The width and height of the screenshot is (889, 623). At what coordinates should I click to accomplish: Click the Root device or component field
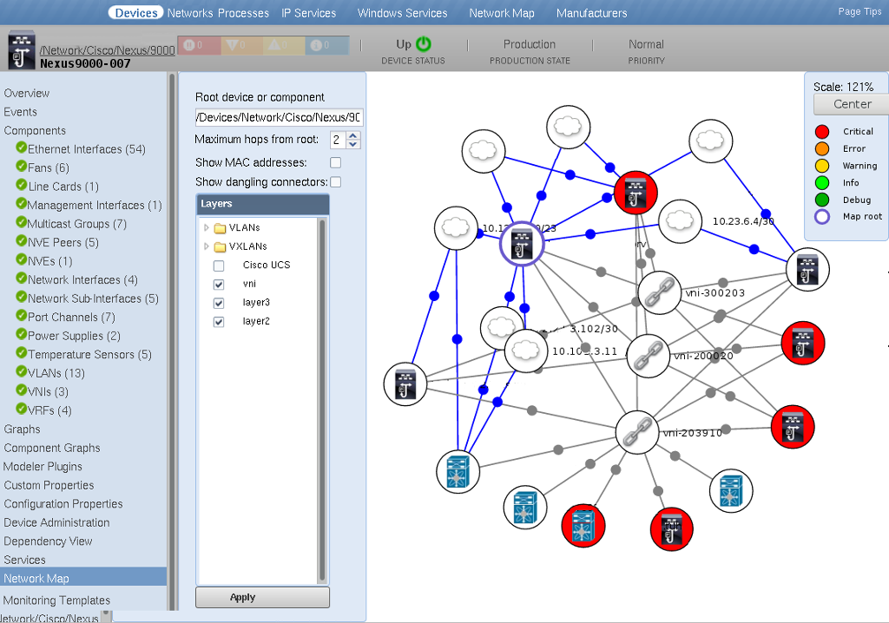click(x=279, y=117)
